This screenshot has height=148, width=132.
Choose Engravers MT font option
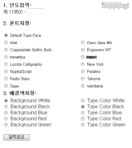point(83,50)
